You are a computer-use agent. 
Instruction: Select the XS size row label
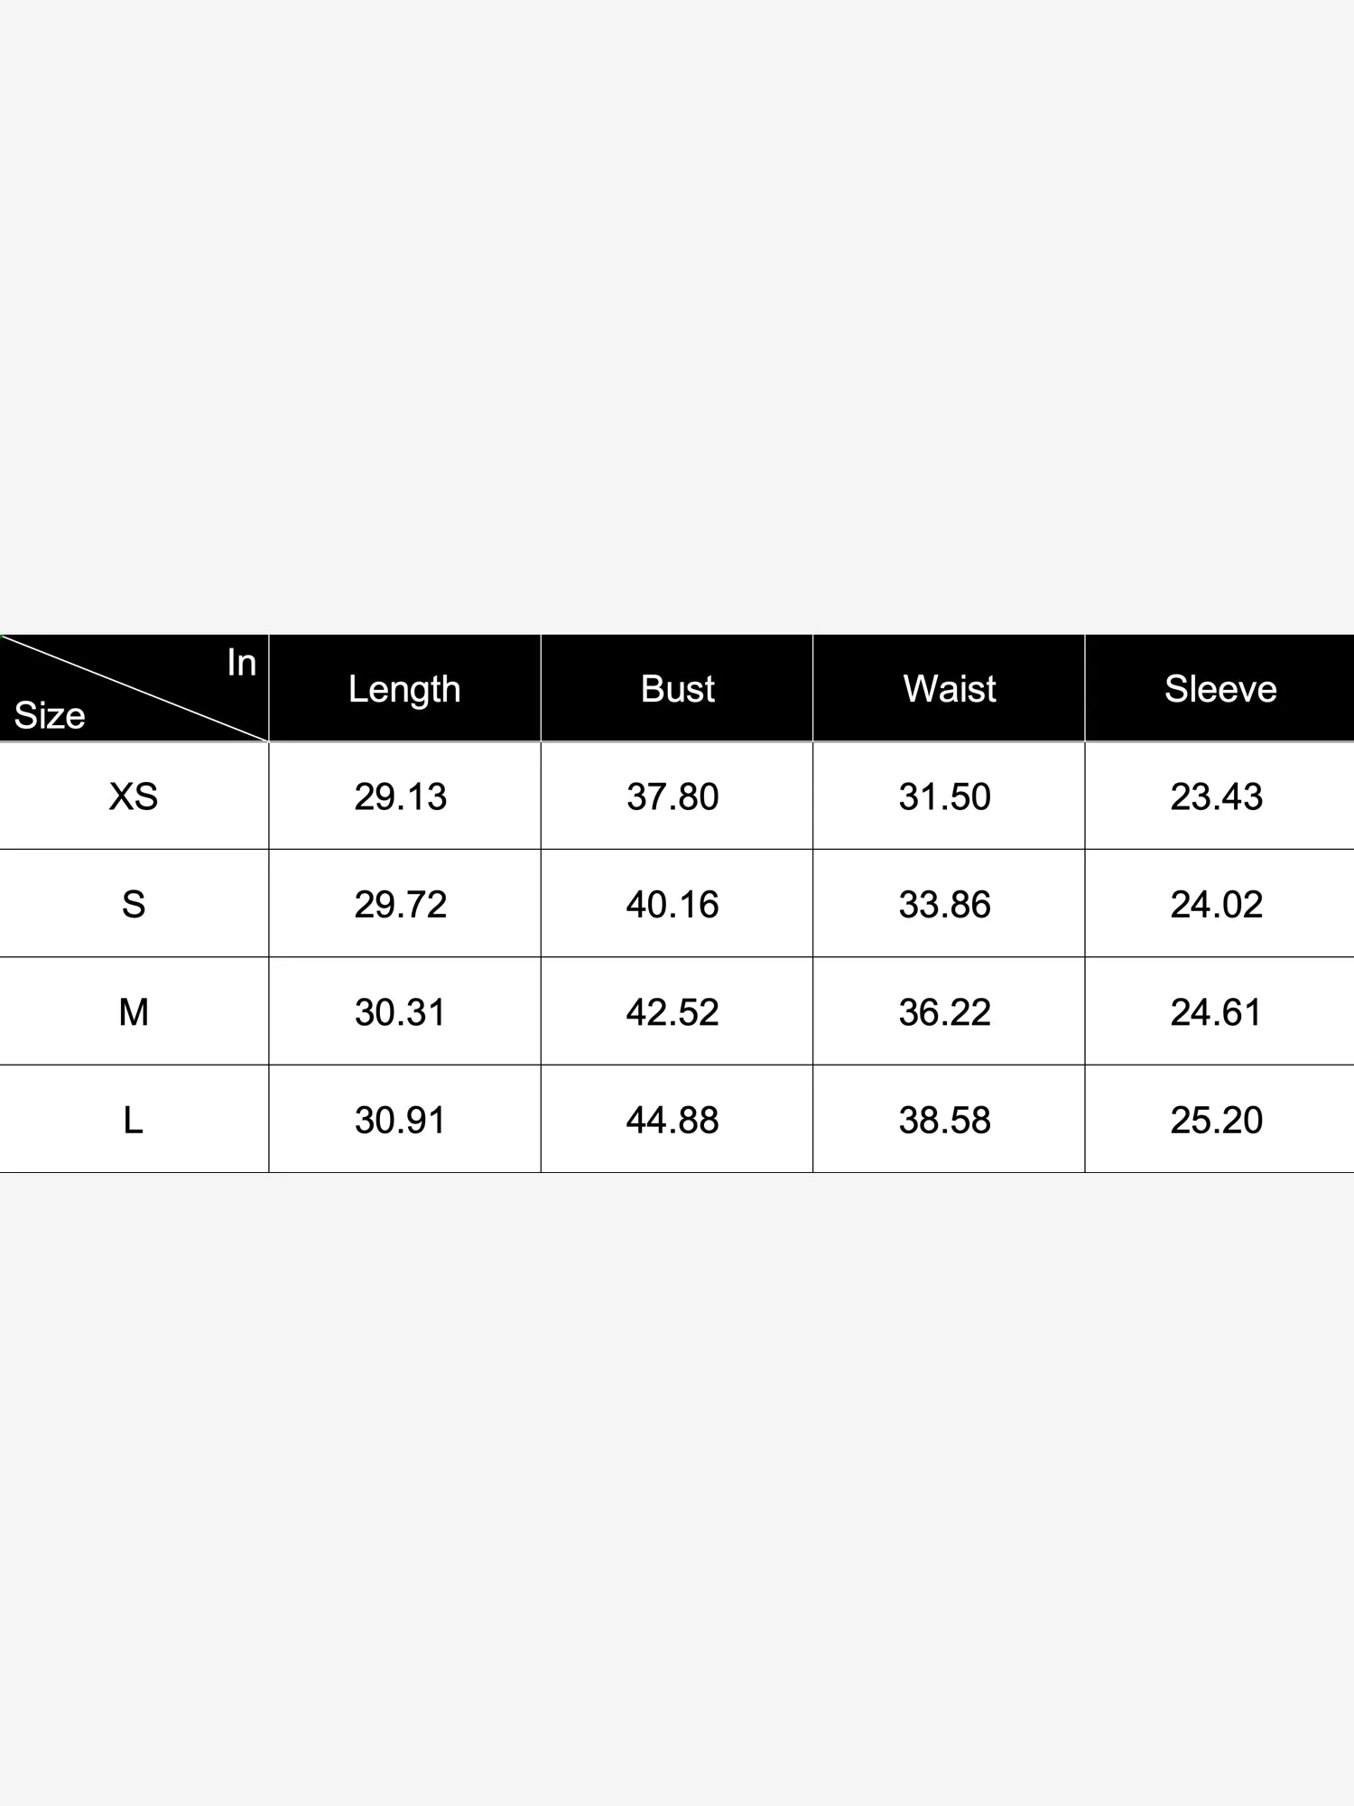[x=134, y=796]
